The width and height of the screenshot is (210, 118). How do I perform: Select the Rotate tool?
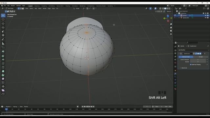3,28
